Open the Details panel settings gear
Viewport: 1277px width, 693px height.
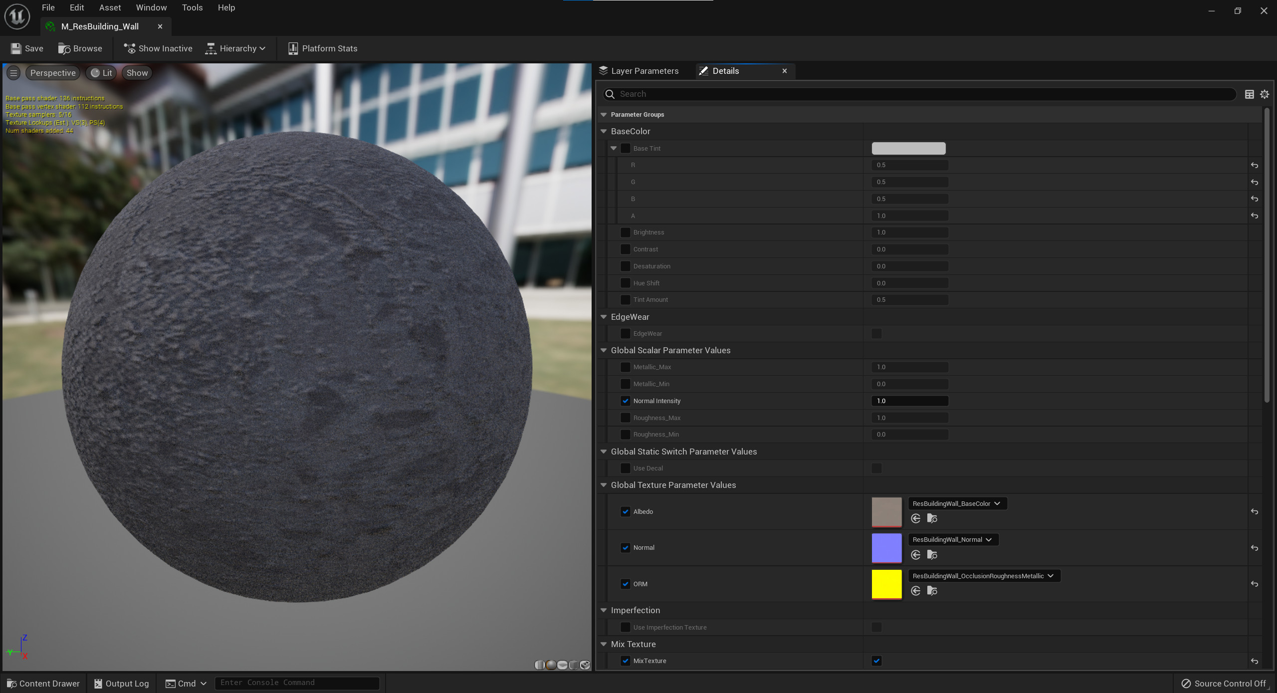1265,94
